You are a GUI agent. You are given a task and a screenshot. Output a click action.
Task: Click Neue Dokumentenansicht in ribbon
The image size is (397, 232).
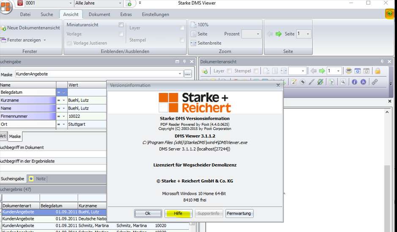point(30,28)
